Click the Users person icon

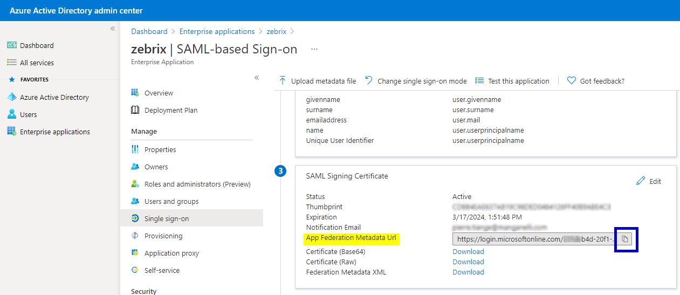click(12, 114)
